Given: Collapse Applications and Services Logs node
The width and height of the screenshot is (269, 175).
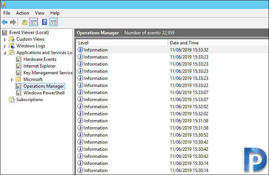Looking at the screenshot, I should coord(5,53).
